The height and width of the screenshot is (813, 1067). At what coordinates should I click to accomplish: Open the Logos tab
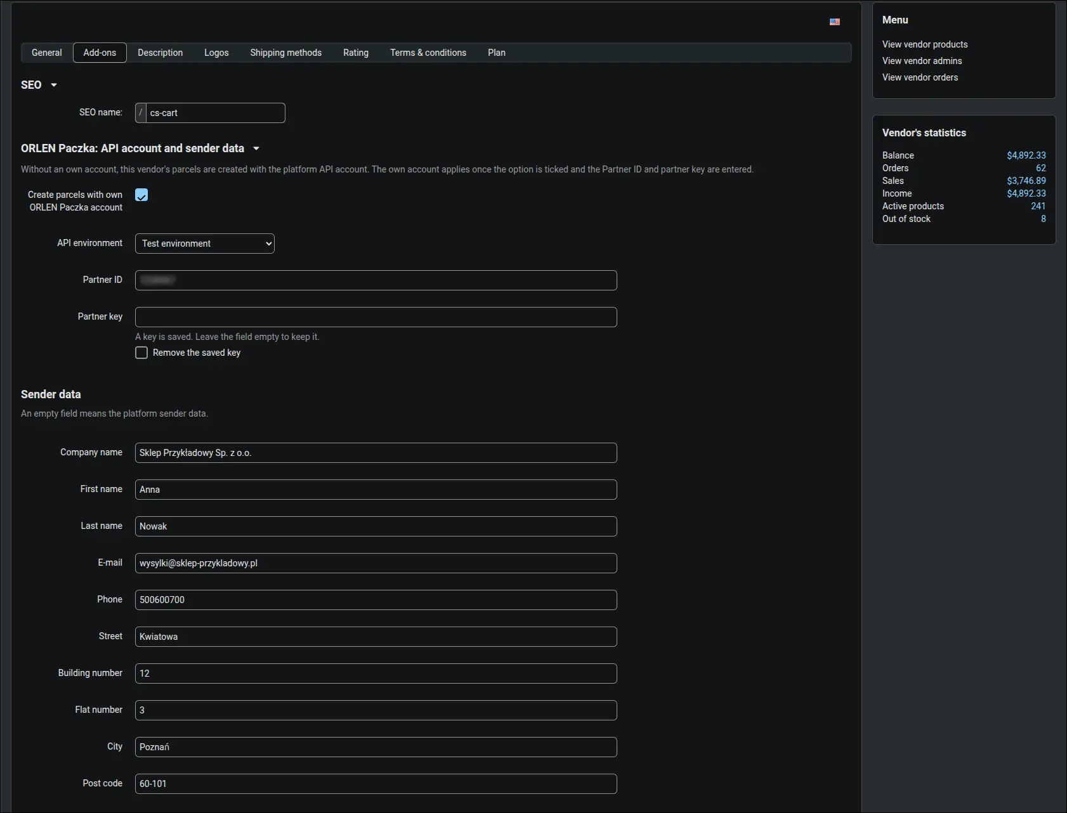216,53
